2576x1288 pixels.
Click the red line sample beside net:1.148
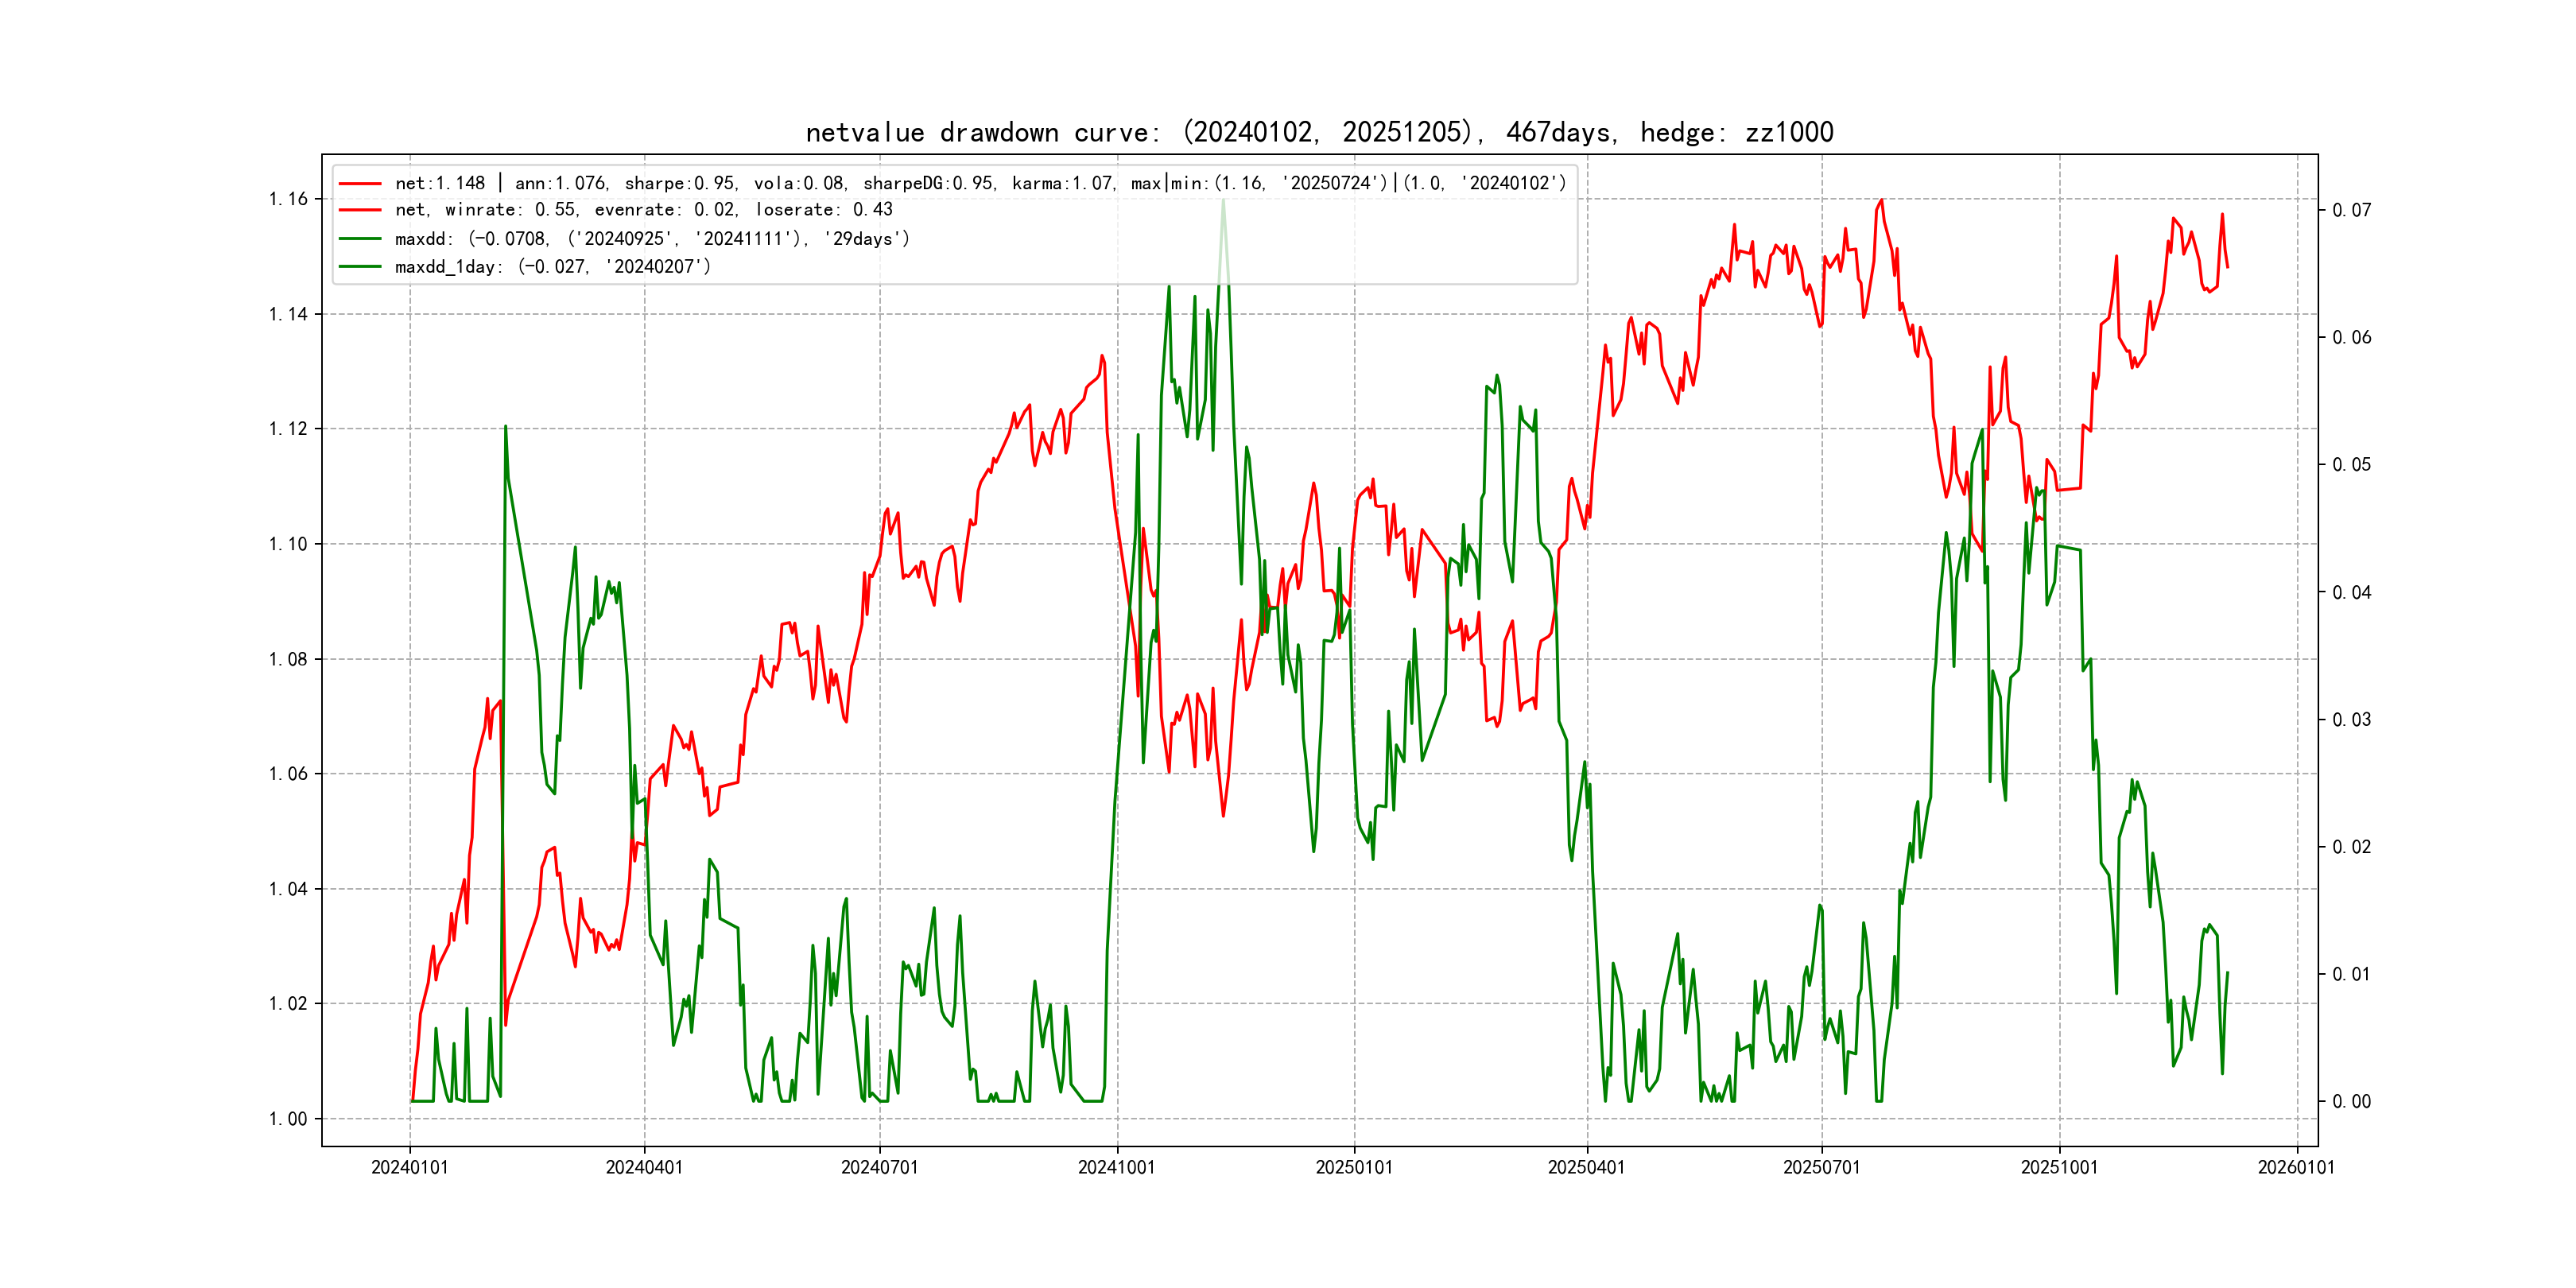click(360, 184)
